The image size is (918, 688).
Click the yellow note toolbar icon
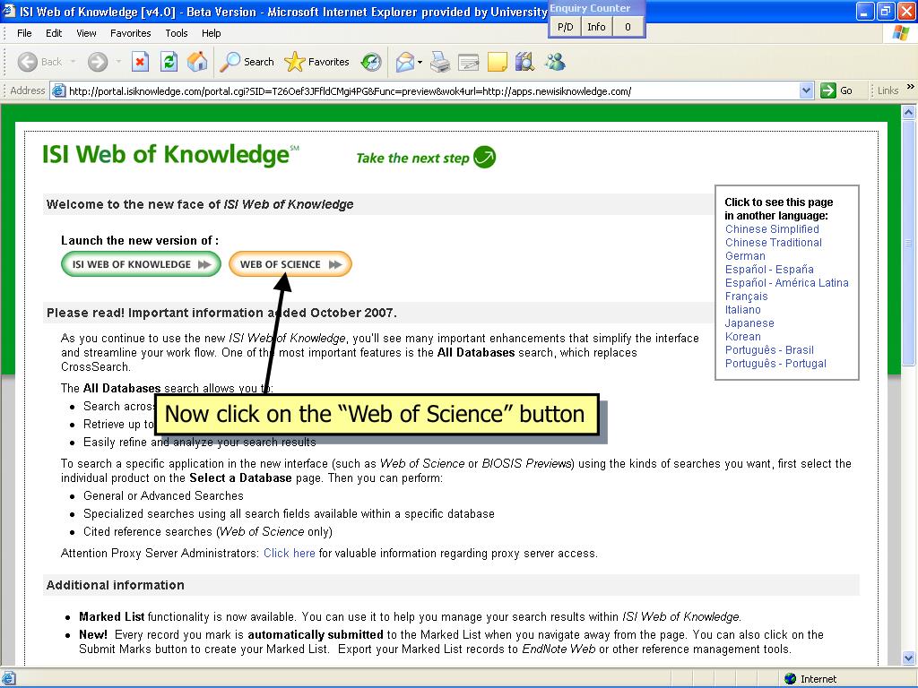[497, 62]
